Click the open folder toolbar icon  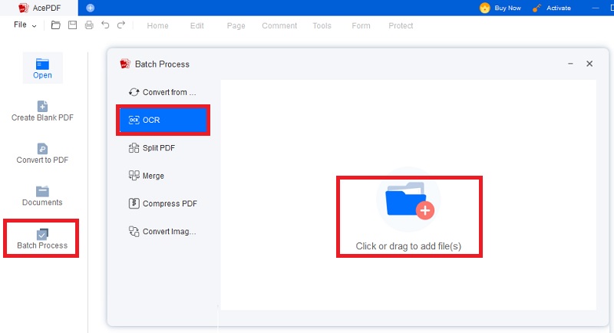point(56,25)
